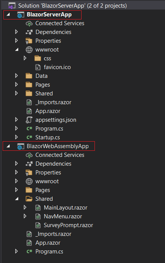Click the Pages folder icon in BlazorWebAssemblyApp

pos(29,190)
